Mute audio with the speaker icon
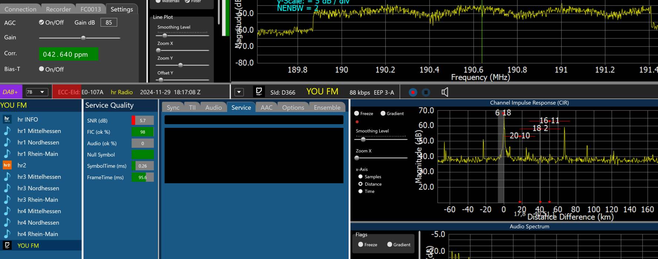658x259 pixels. coord(445,92)
